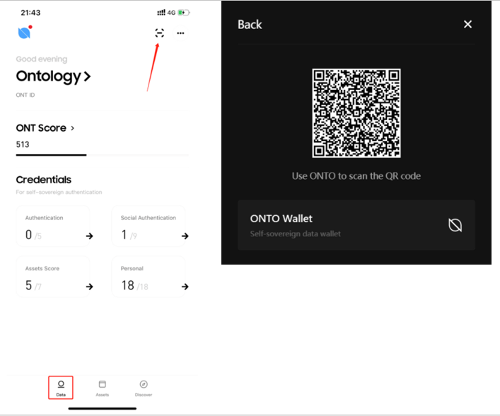Select the Assets Score 5/7 card
This screenshot has height=416, width=500.
click(53, 277)
